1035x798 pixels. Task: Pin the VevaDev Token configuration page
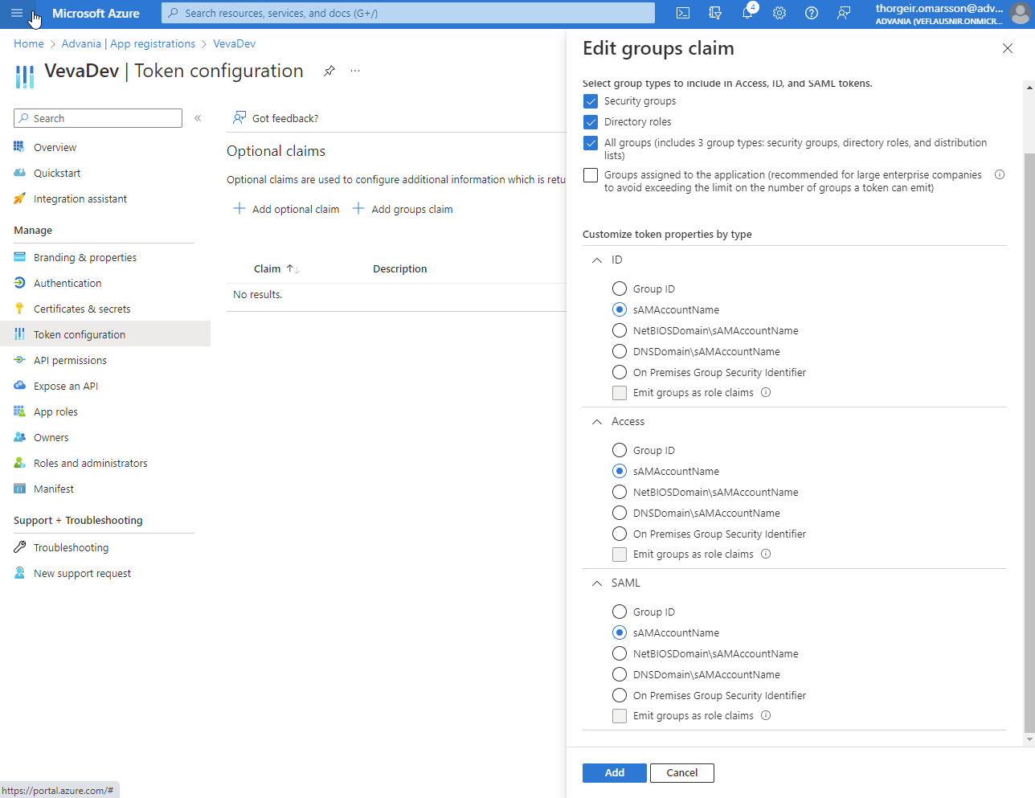329,71
